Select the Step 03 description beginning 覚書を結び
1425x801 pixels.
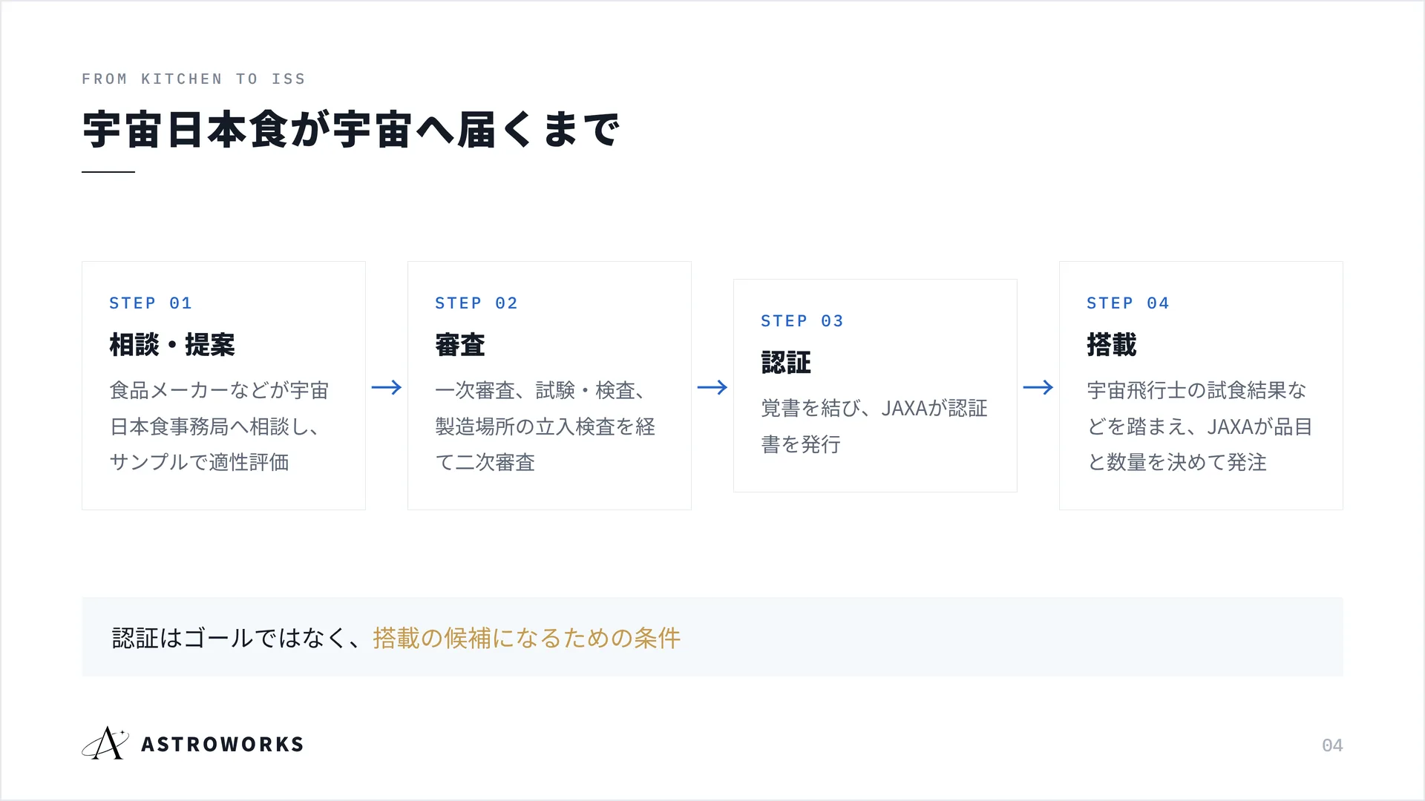pos(874,426)
